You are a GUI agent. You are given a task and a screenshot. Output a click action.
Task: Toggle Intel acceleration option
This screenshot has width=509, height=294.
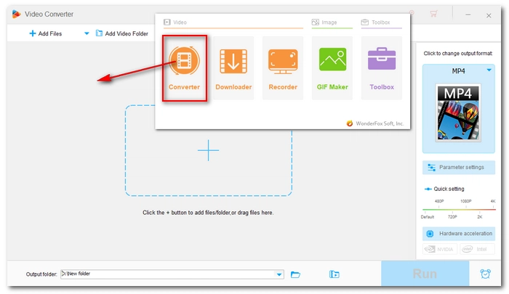click(x=477, y=249)
